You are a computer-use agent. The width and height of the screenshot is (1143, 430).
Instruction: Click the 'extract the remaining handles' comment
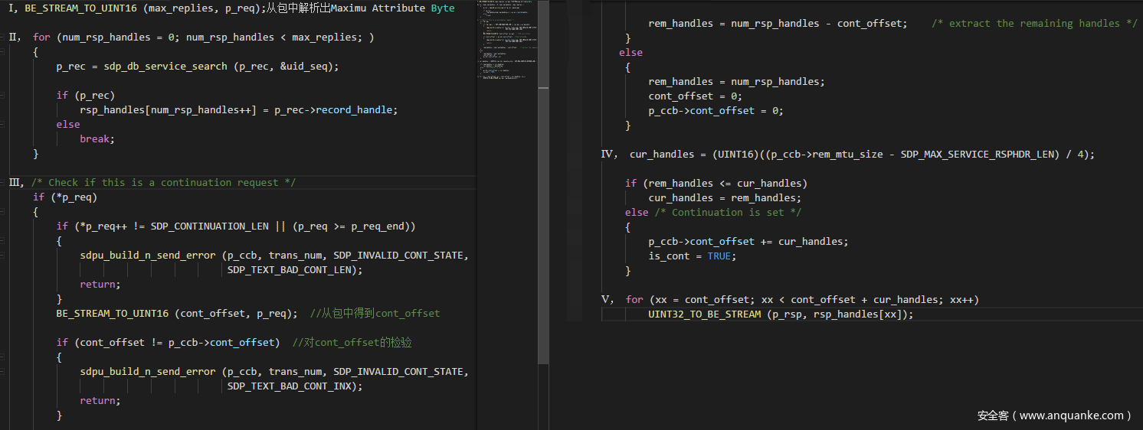1034,24
